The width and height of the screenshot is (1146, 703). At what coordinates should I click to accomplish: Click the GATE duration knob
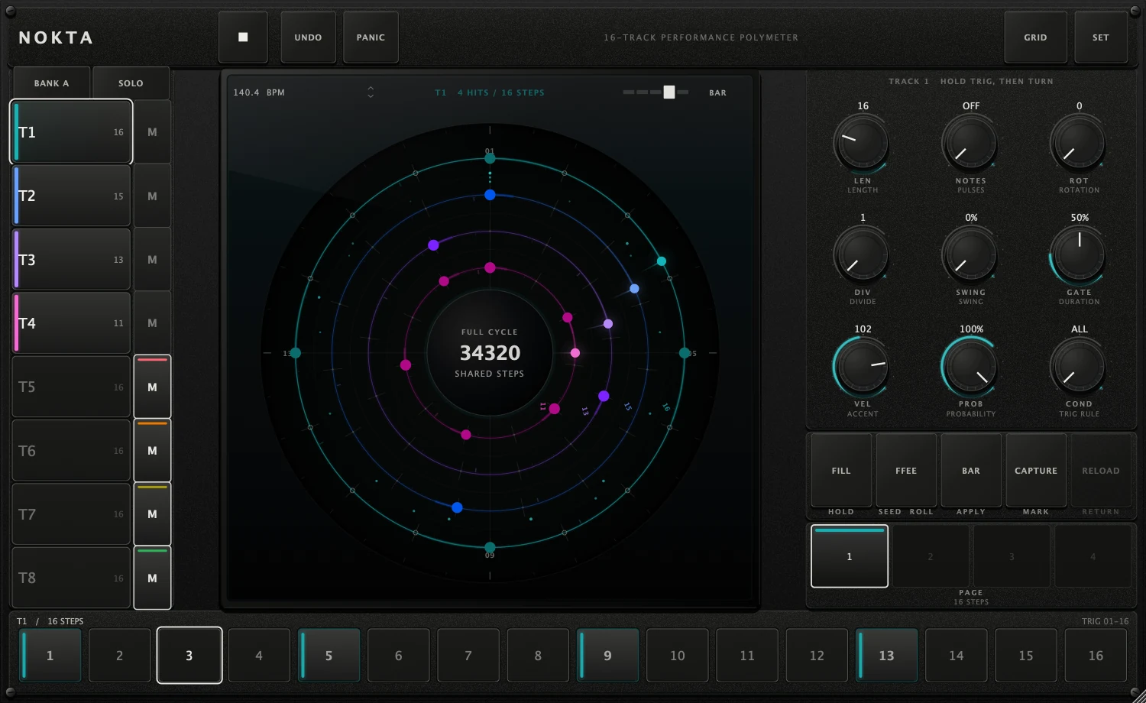pos(1079,255)
